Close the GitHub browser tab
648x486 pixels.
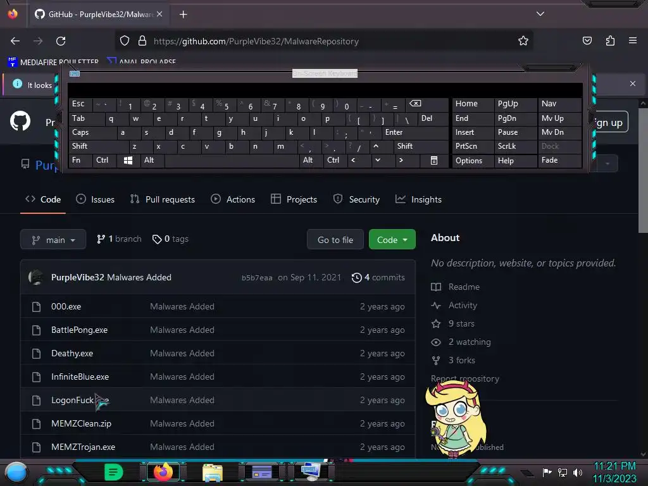[159, 14]
